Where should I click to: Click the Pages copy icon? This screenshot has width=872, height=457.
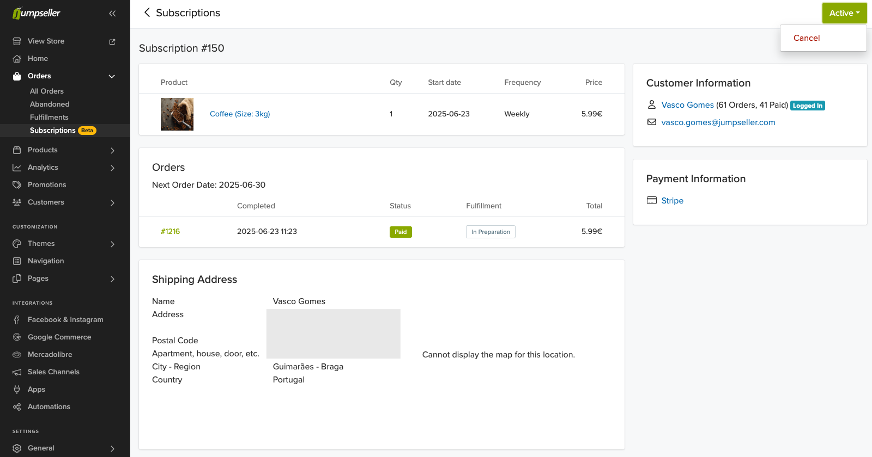click(x=17, y=279)
